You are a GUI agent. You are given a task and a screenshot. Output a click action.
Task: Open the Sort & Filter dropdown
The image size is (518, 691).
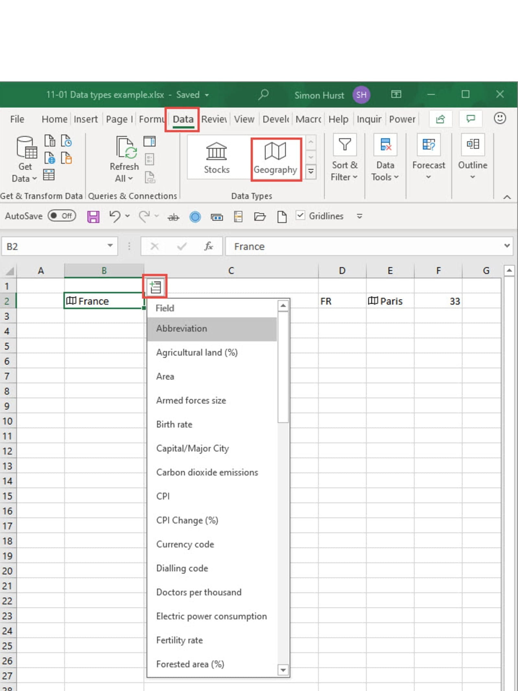(344, 159)
